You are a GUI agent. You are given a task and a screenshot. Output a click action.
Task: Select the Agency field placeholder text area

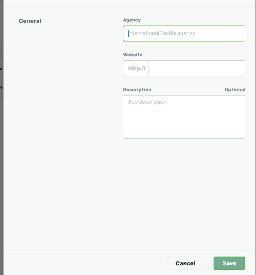[x=161, y=33]
